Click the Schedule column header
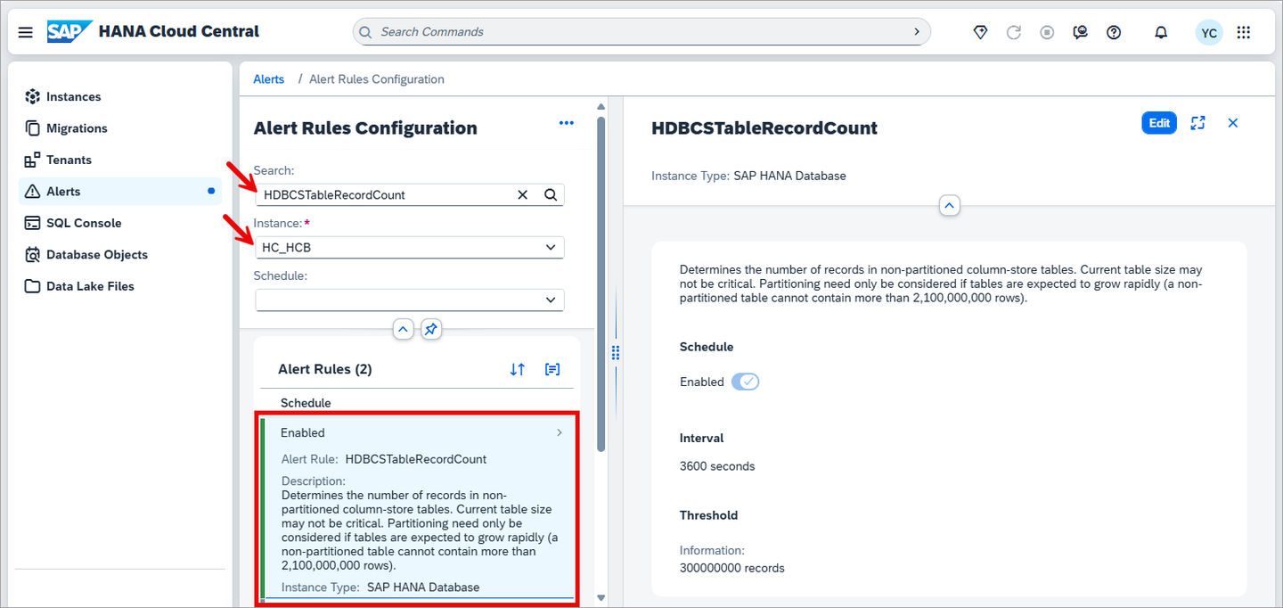Viewport: 1283px width, 608px height. click(x=306, y=403)
